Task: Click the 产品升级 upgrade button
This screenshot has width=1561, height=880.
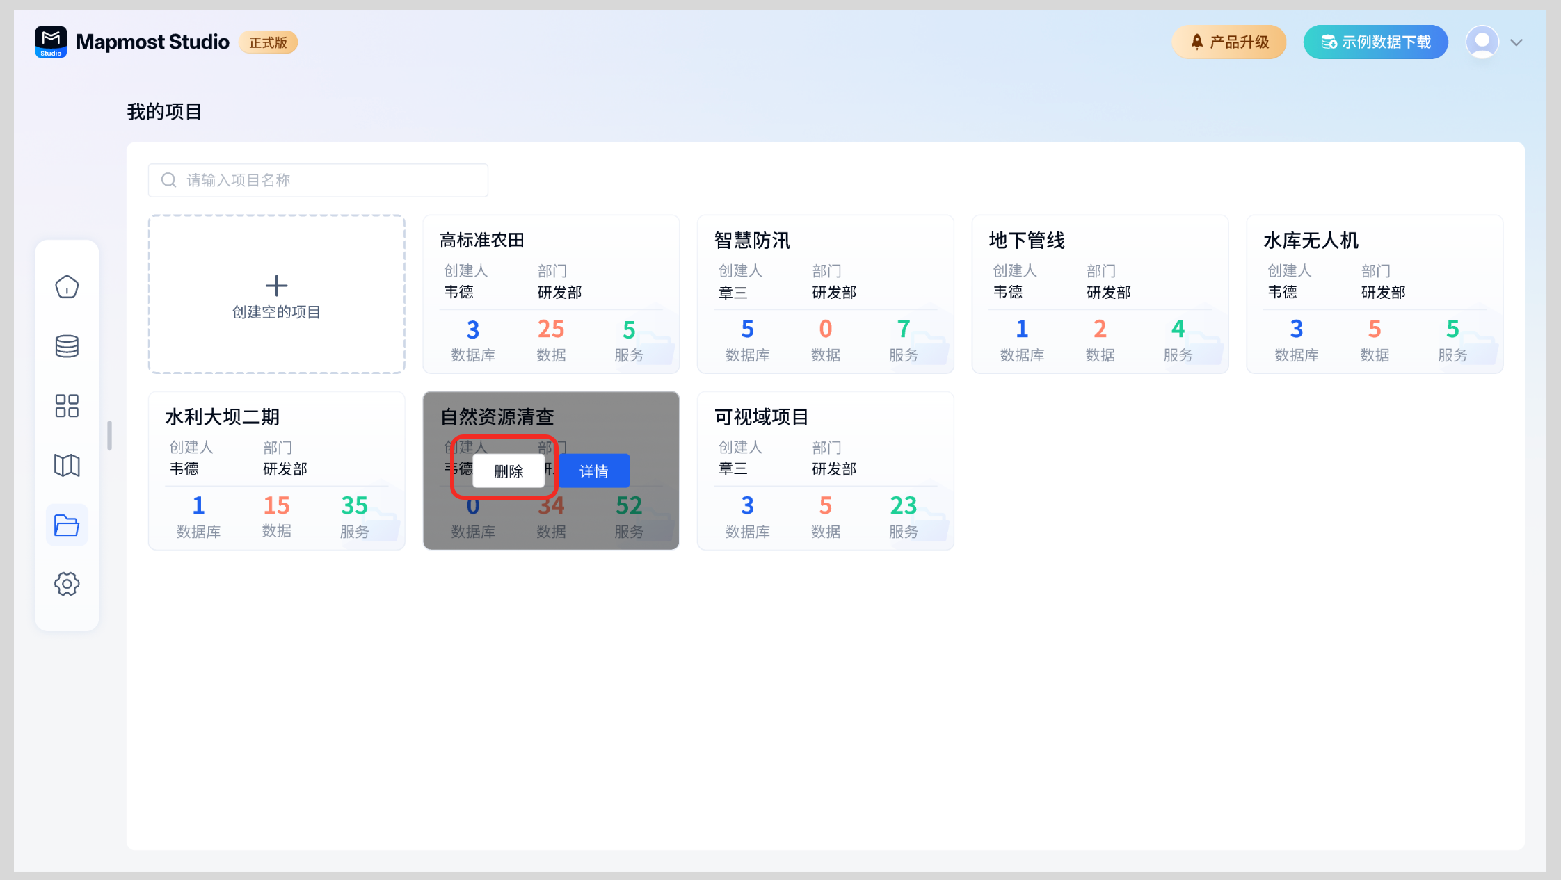Action: (x=1228, y=42)
